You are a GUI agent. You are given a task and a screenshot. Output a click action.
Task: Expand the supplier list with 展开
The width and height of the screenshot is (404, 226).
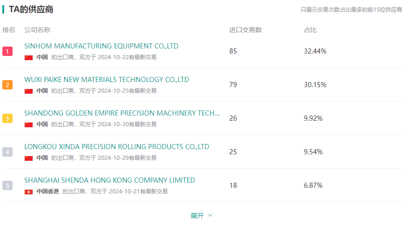click(x=197, y=216)
